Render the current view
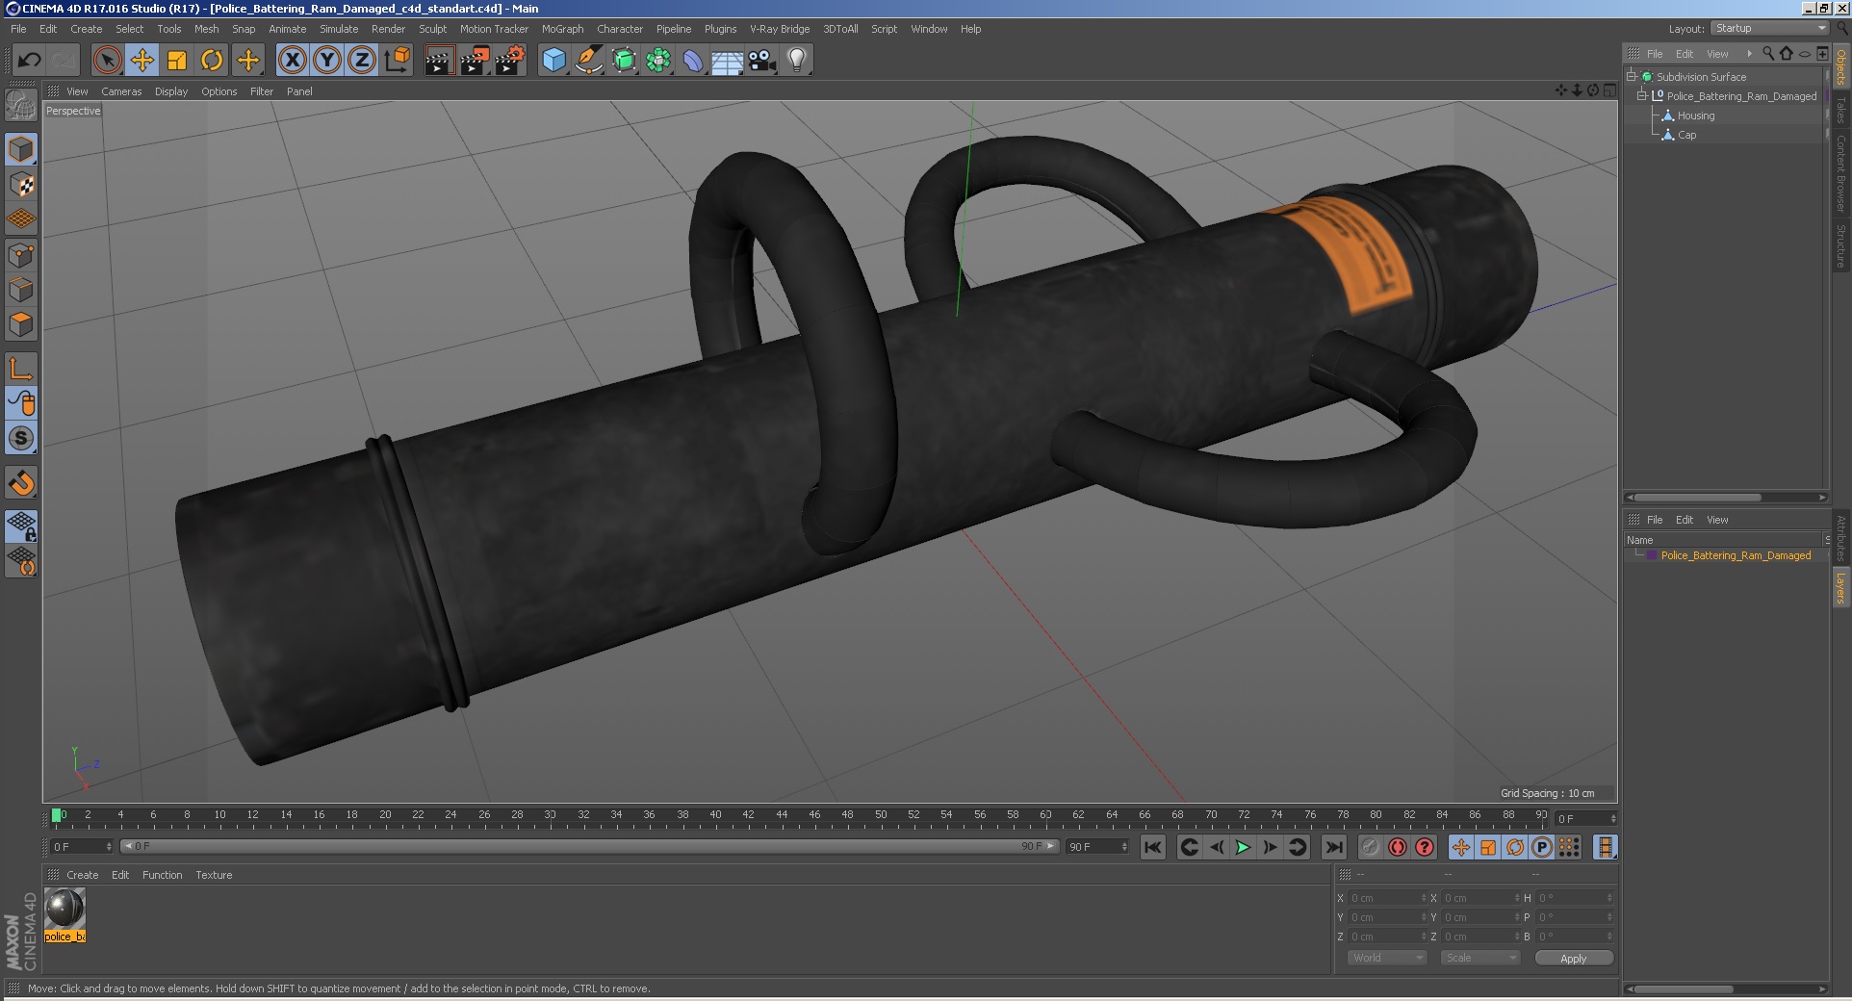Viewport: 1852px width, 1001px height. pos(439,61)
